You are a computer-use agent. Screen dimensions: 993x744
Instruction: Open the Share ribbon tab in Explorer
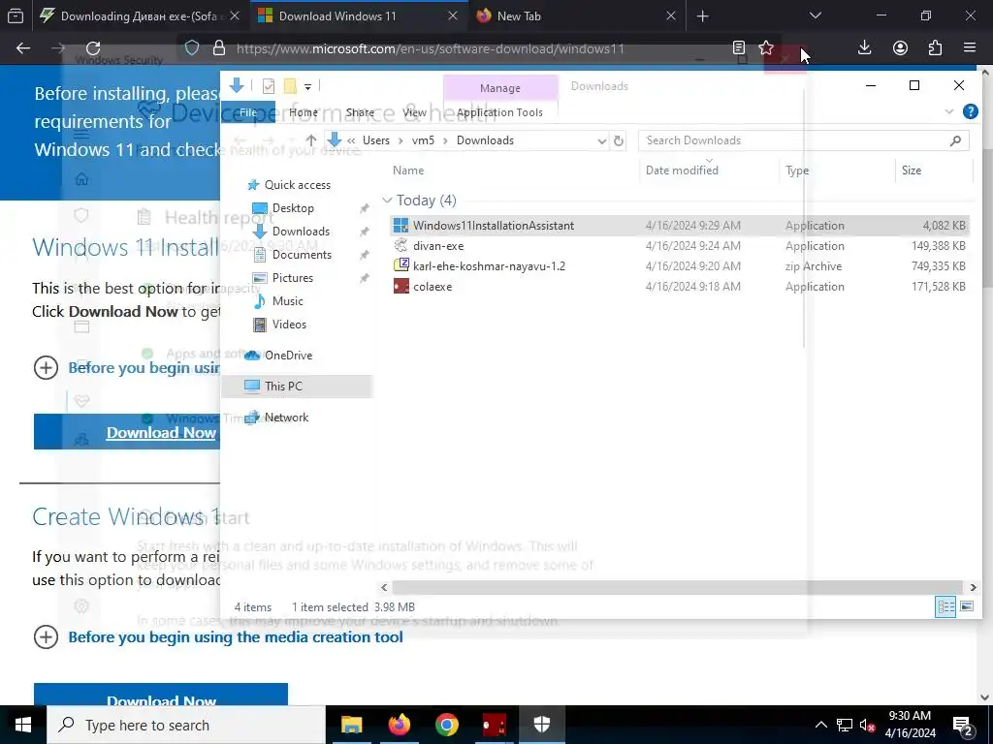[360, 112]
